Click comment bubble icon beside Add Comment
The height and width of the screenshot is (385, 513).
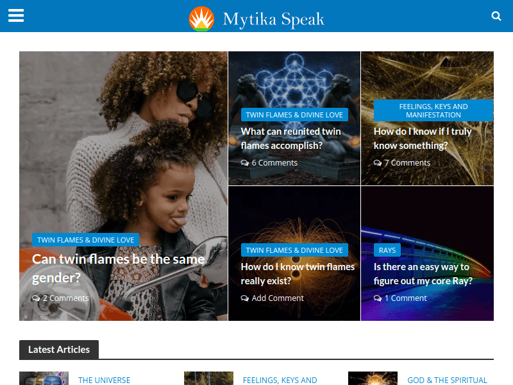[245, 298]
